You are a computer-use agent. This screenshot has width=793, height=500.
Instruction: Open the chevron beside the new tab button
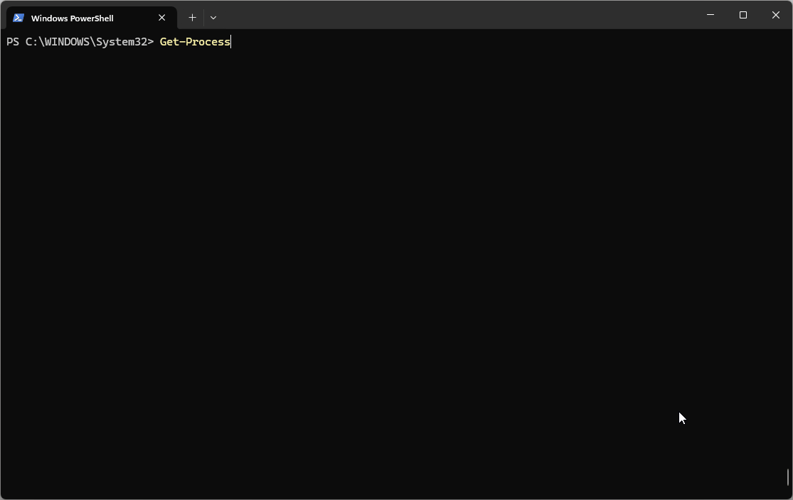tap(213, 17)
